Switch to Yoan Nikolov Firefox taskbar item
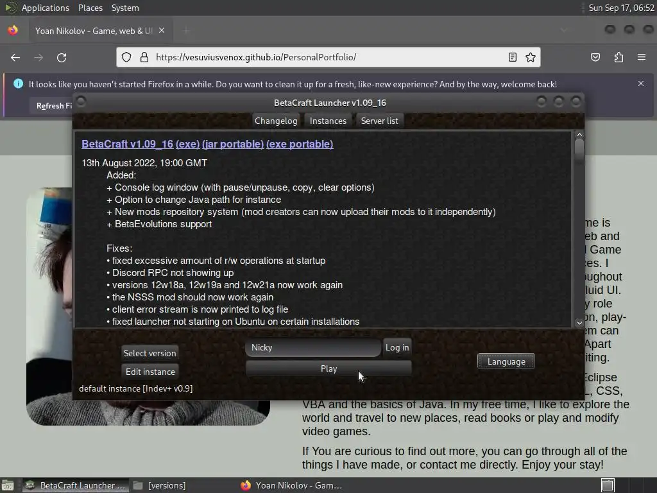This screenshot has height=493, width=657. pyautogui.click(x=292, y=485)
